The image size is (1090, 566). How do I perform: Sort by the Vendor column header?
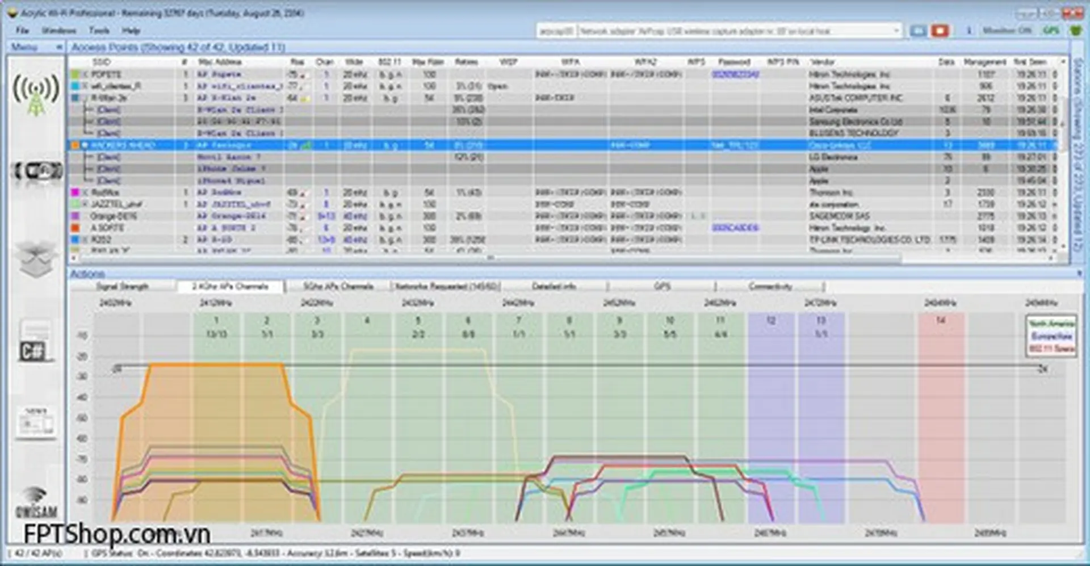tap(822, 62)
